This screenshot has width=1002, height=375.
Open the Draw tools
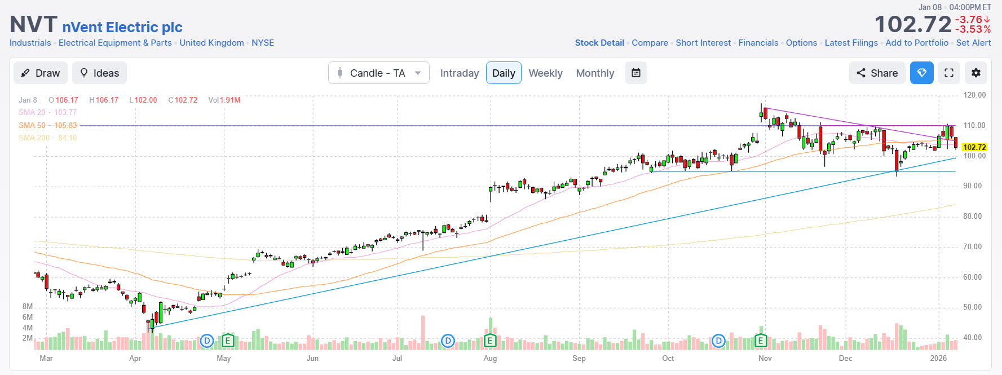(41, 73)
